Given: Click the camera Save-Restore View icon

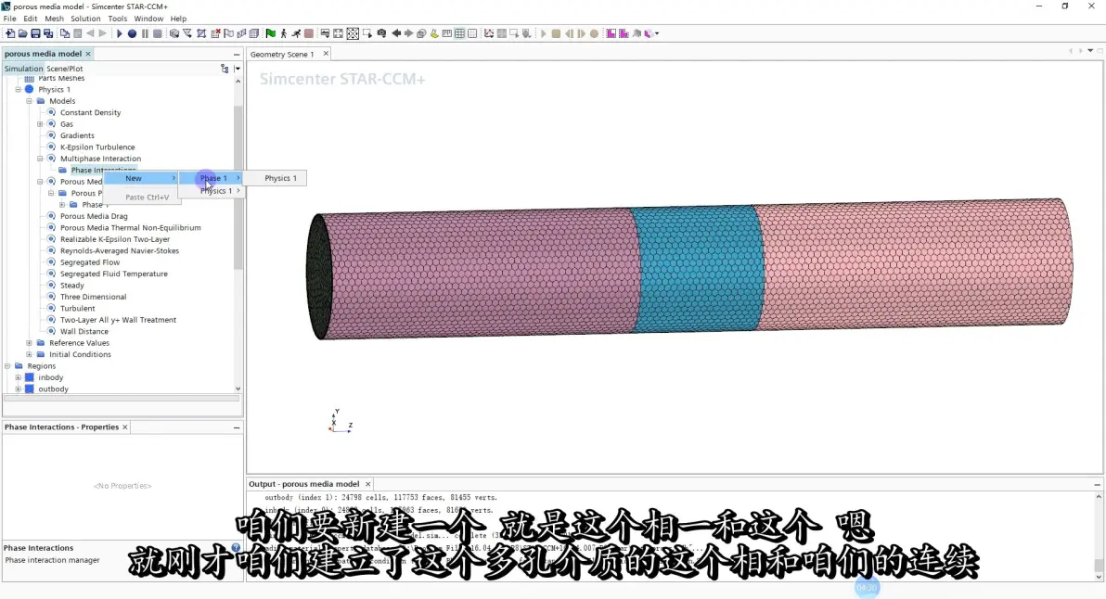Looking at the screenshot, I should tap(381, 33).
